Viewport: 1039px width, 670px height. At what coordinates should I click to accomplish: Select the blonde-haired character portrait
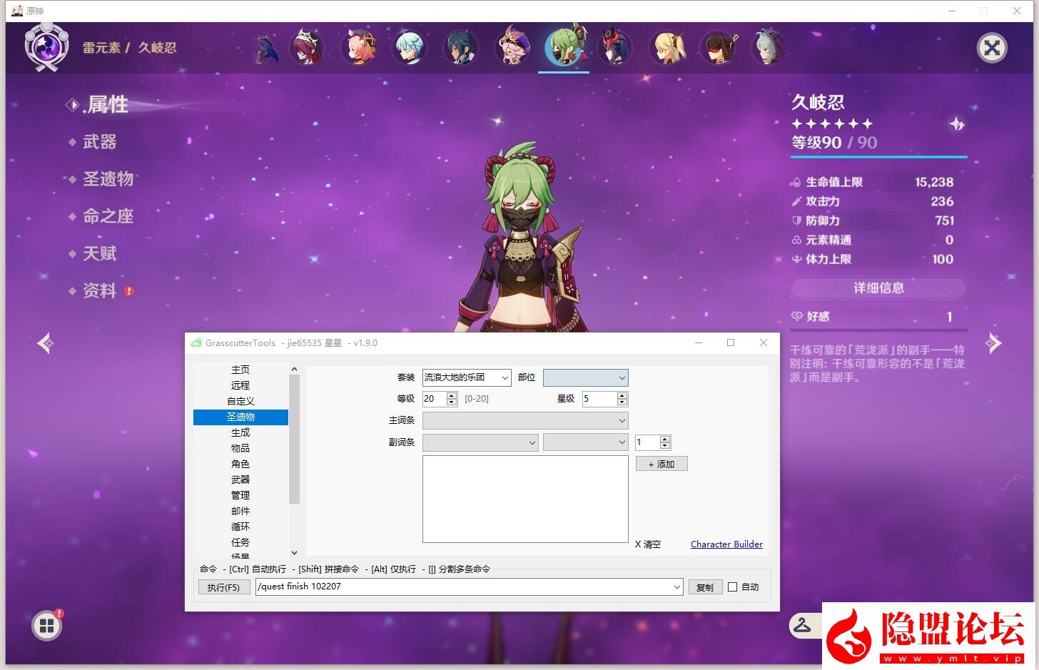coord(668,47)
